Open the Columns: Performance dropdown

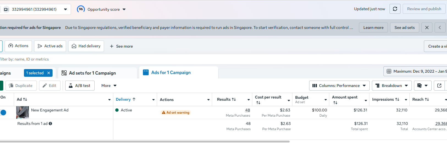click(339, 86)
